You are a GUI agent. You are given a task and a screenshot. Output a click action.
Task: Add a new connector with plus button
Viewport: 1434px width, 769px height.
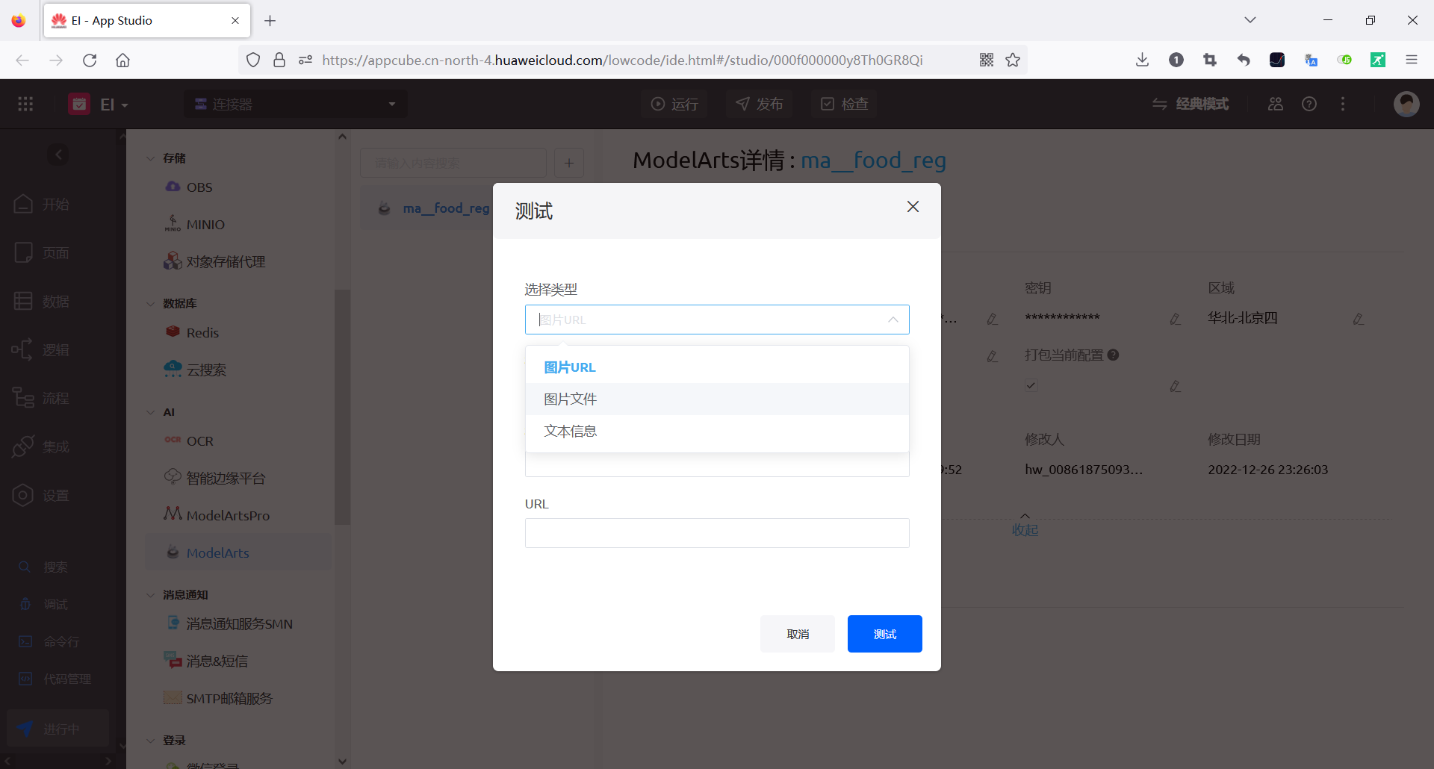coord(569,163)
